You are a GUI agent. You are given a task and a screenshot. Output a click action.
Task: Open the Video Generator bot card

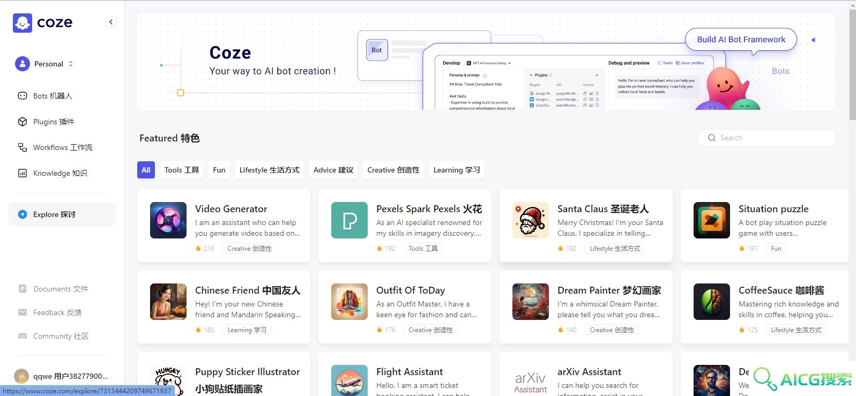pyautogui.click(x=224, y=226)
